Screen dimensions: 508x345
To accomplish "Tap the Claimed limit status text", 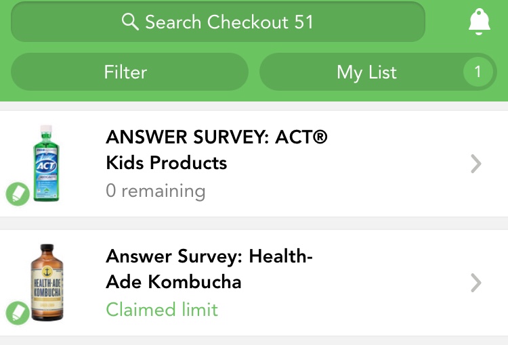I will pos(162,309).
